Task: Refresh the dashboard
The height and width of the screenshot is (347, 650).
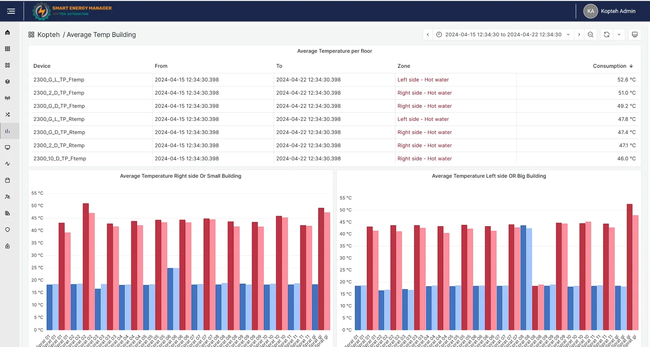Action: 607,34
